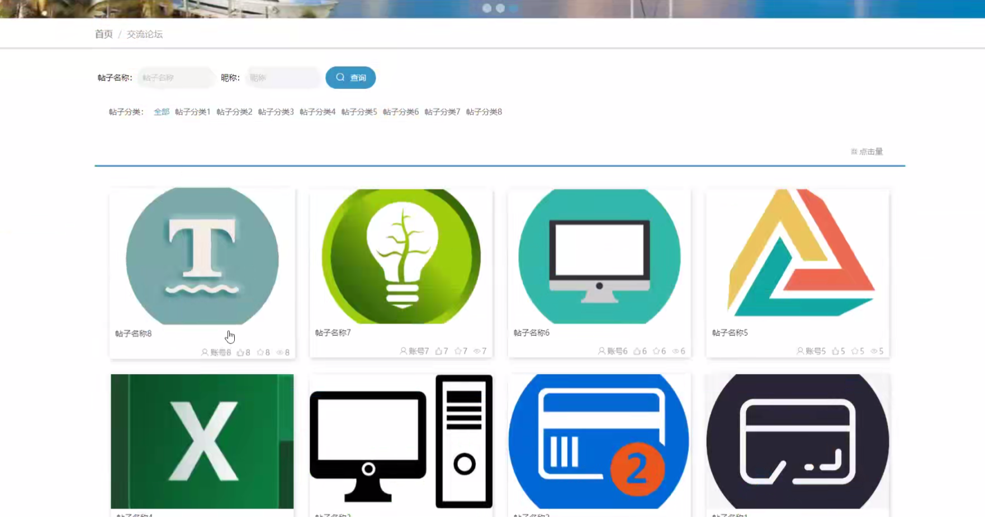985x517 pixels.
Task: Select 帖子分类7 filter
Action: 442,112
